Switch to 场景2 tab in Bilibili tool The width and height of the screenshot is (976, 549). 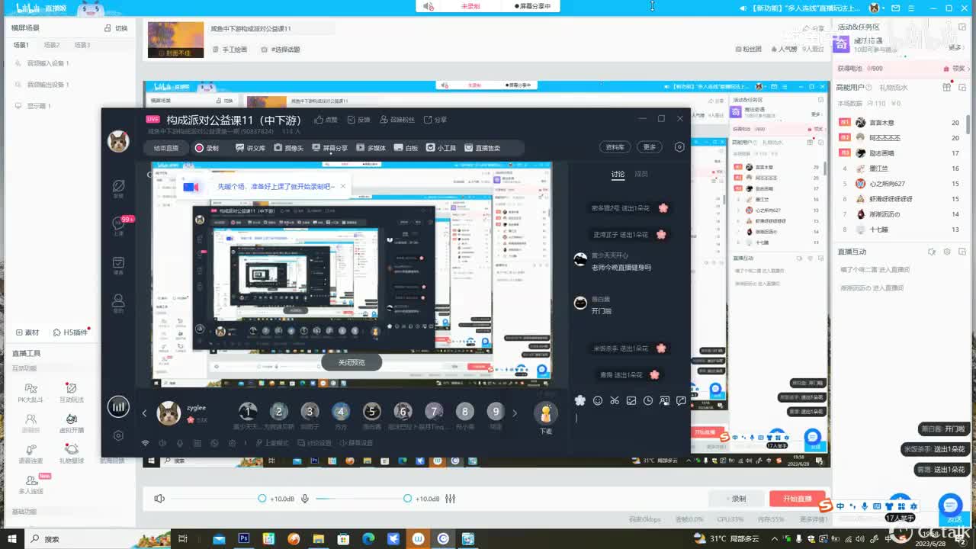pyautogui.click(x=52, y=45)
